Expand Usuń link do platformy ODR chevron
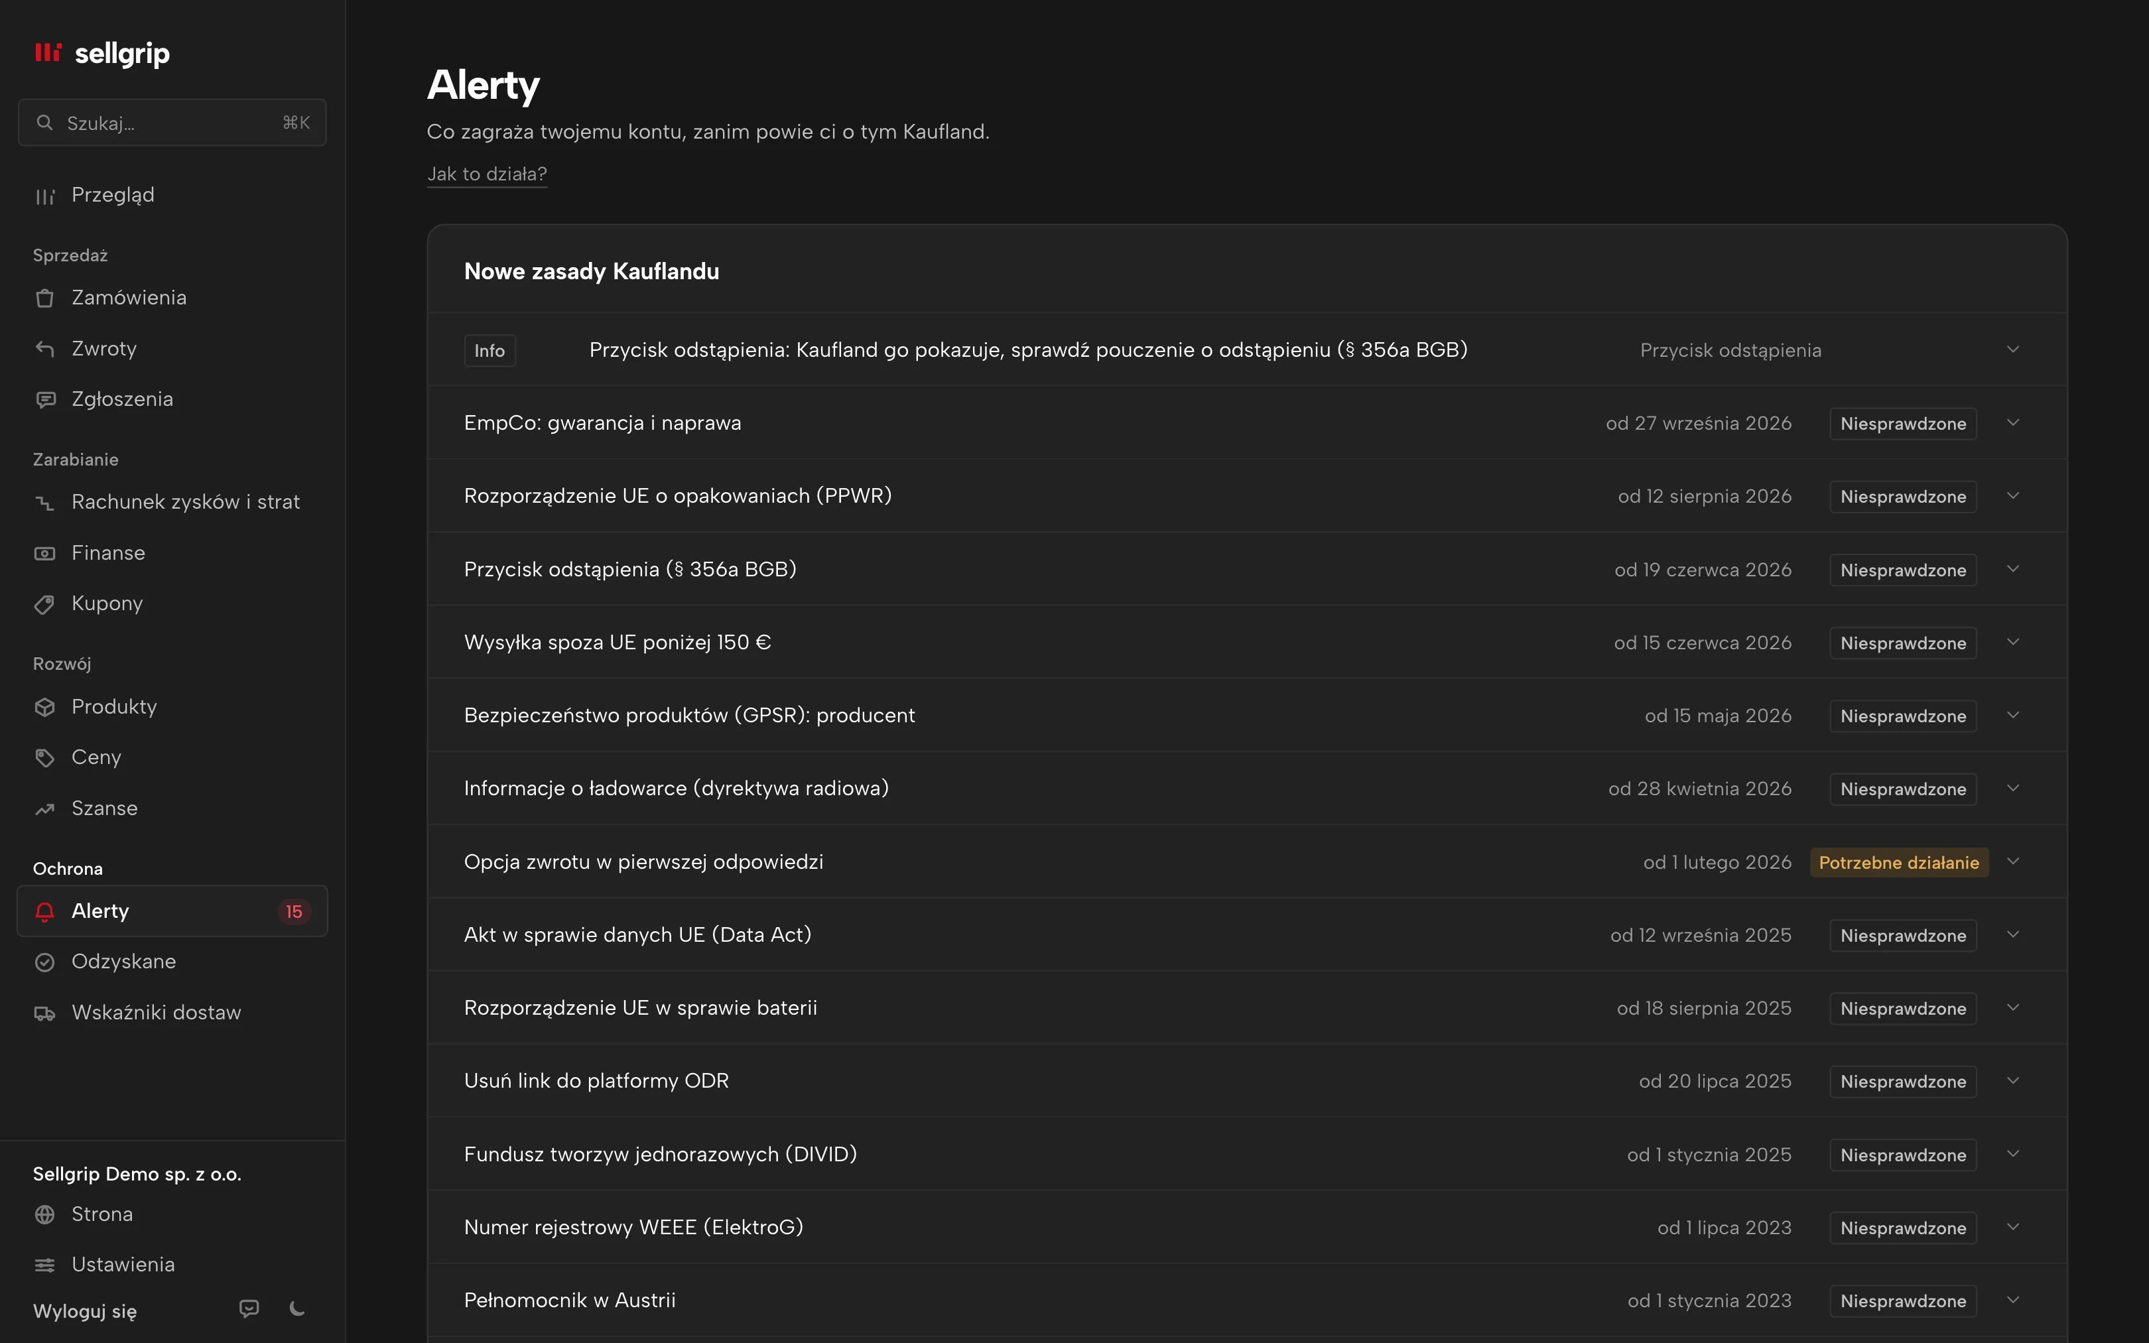2149x1343 pixels. pyautogui.click(x=2013, y=1081)
